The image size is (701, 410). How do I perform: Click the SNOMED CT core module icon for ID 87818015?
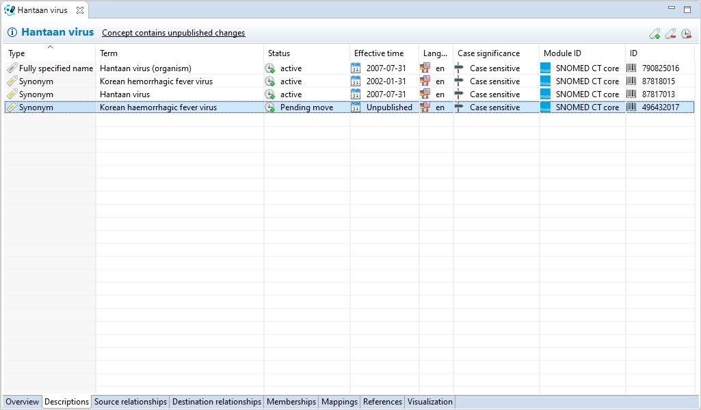(545, 81)
